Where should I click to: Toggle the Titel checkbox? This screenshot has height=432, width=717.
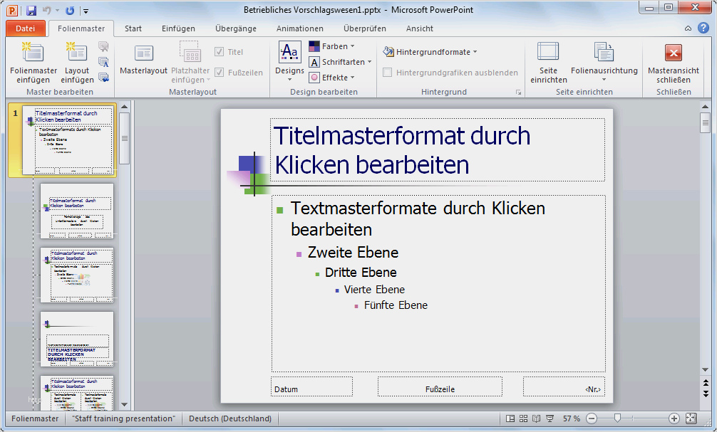pyautogui.click(x=220, y=52)
